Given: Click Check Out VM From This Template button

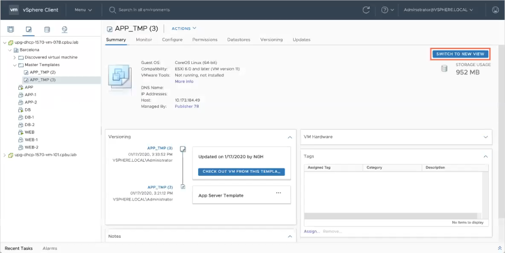Looking at the screenshot, I should [x=242, y=172].
